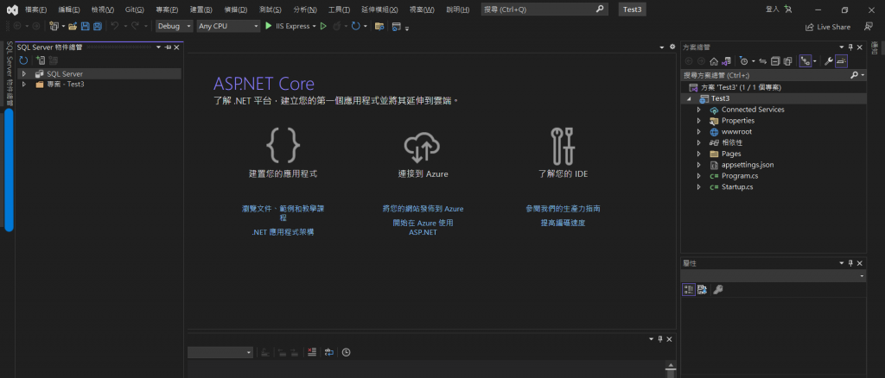Click Clear All icon in Output panel
This screenshot has height=378, width=885.
[312, 352]
